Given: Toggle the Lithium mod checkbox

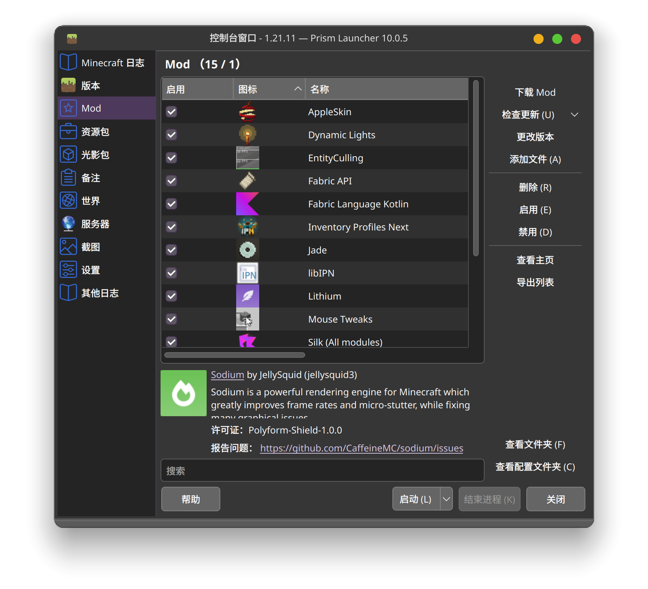Looking at the screenshot, I should 172,296.
